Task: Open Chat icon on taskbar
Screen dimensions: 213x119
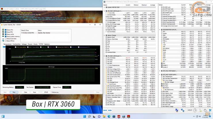Action: 99,116
